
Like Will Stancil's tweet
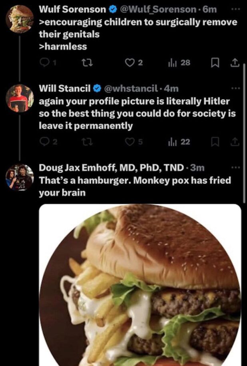point(129,141)
